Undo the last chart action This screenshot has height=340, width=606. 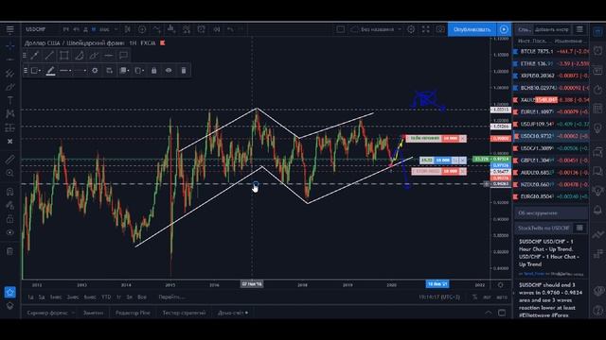click(x=230, y=29)
